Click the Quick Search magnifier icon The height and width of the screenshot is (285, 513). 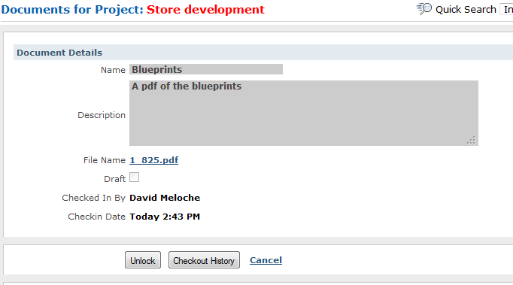pos(424,9)
